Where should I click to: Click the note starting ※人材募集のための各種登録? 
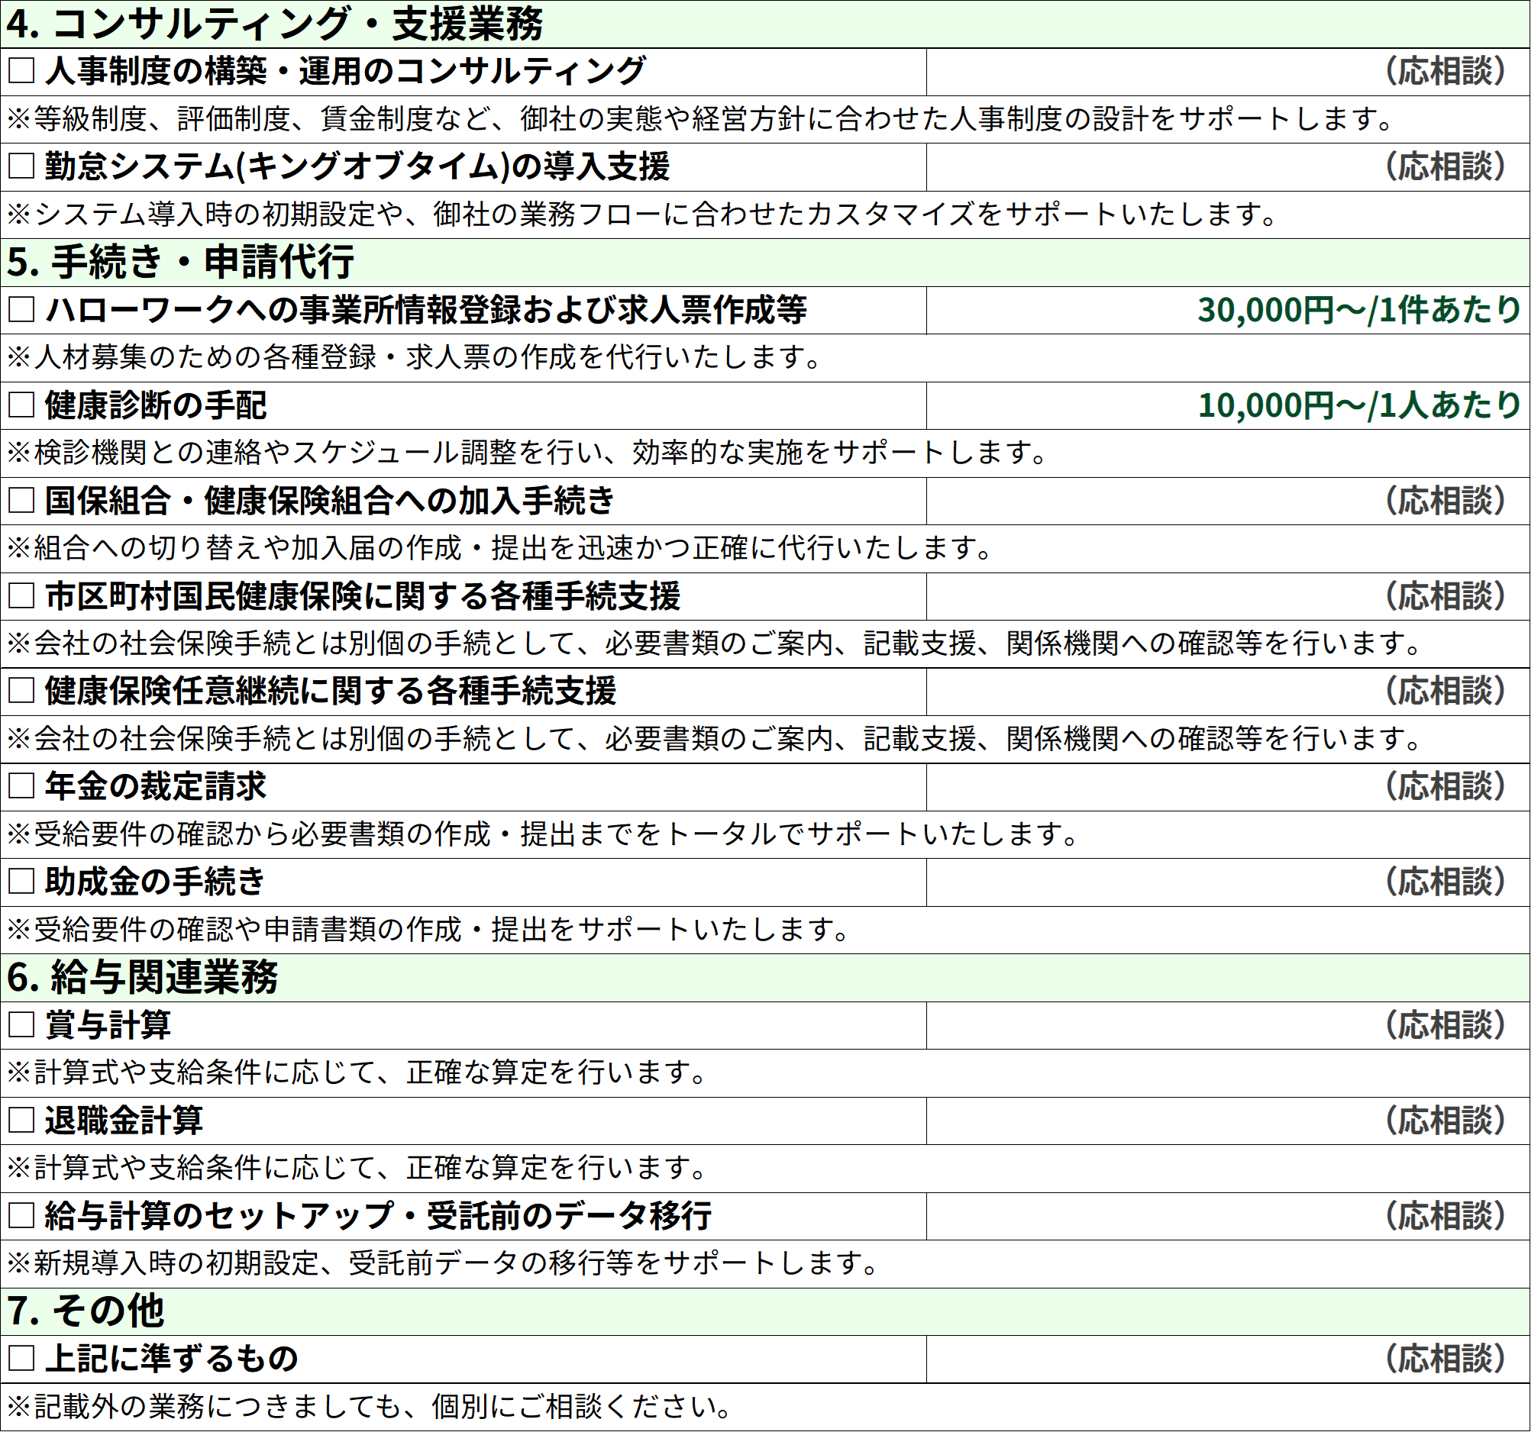point(415,357)
